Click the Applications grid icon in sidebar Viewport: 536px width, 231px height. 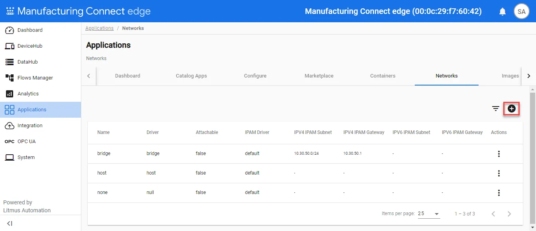click(x=10, y=110)
